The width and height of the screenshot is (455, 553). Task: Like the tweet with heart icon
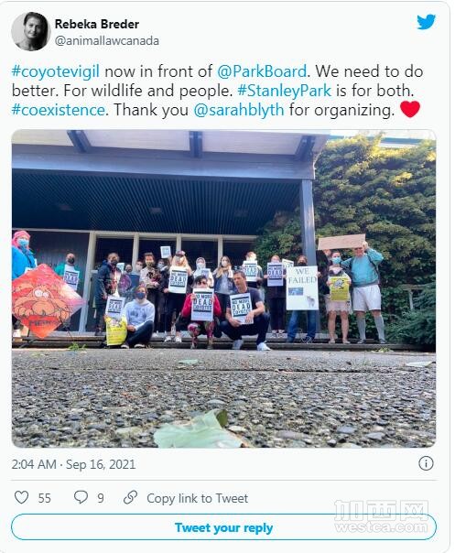tap(21, 498)
